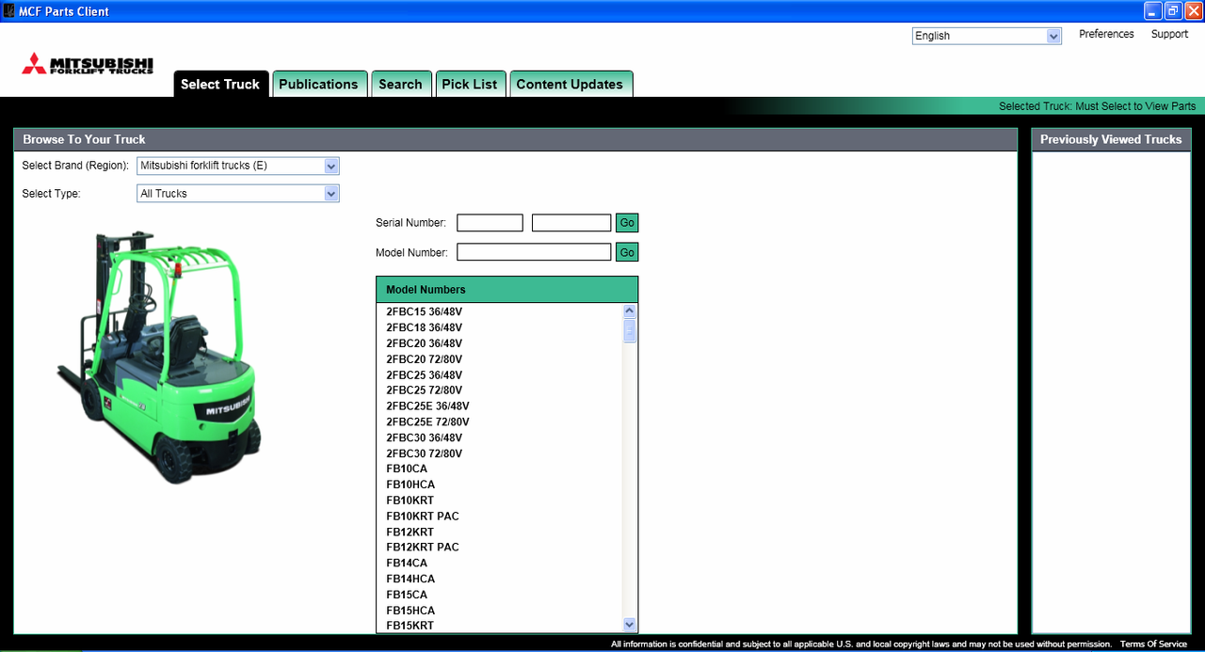Select model FB12KRT PAC
This screenshot has width=1205, height=652.
pos(423,548)
